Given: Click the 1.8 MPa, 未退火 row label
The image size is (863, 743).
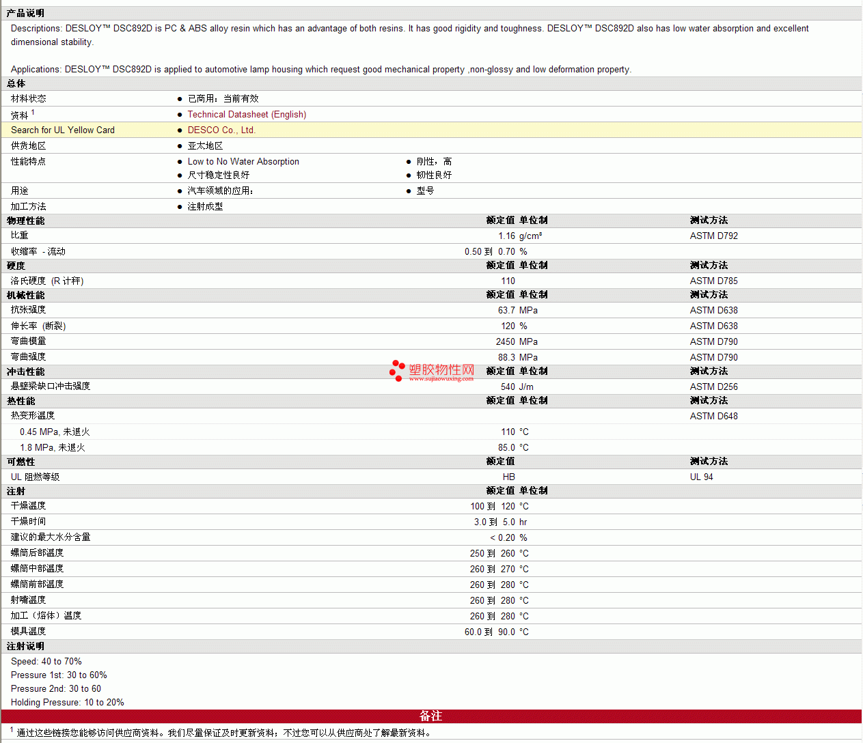Looking at the screenshot, I should (53, 448).
